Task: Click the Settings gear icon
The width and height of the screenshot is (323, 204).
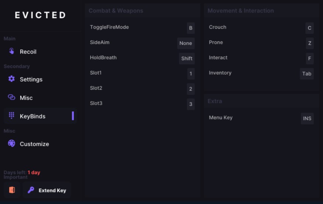Action: [x=11, y=79]
